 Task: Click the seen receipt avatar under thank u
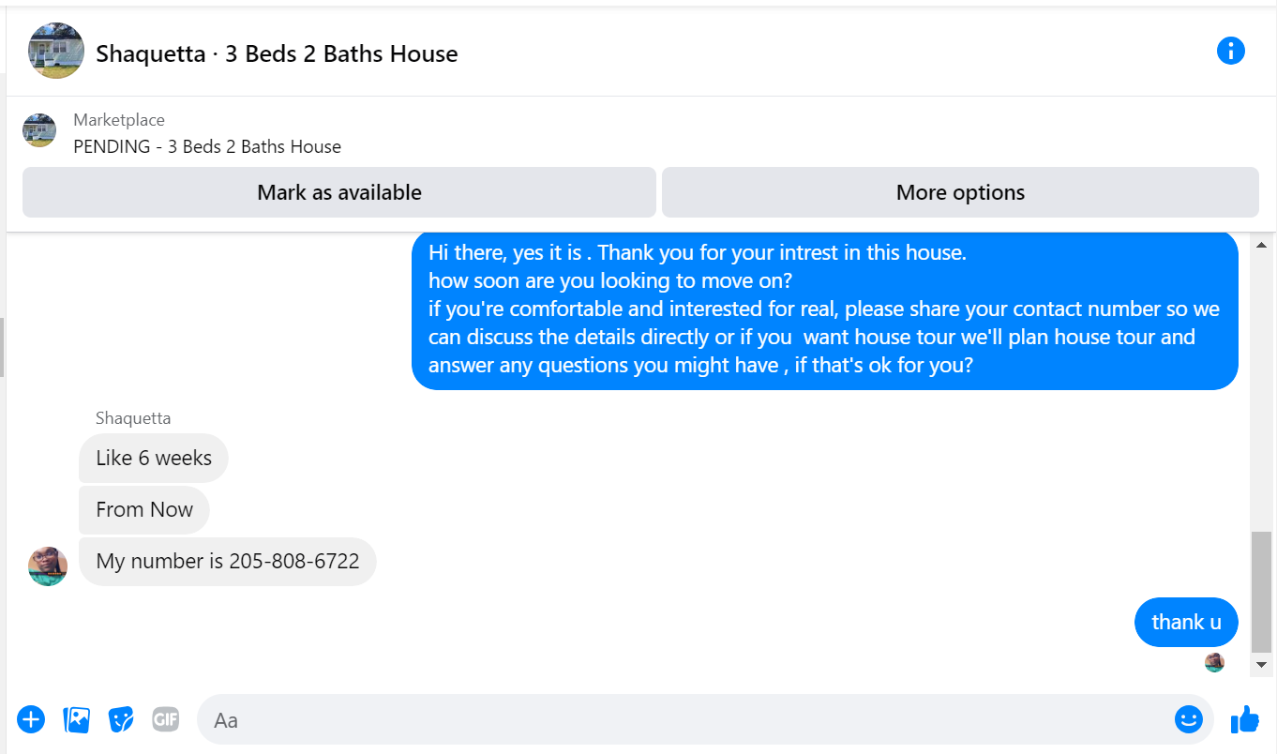(1214, 662)
